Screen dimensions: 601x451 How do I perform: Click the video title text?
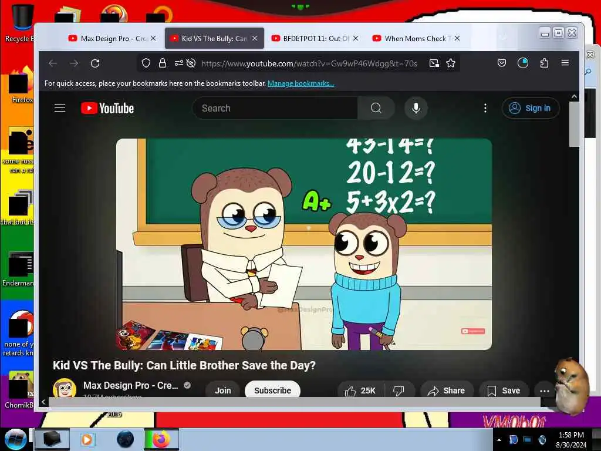pos(184,365)
